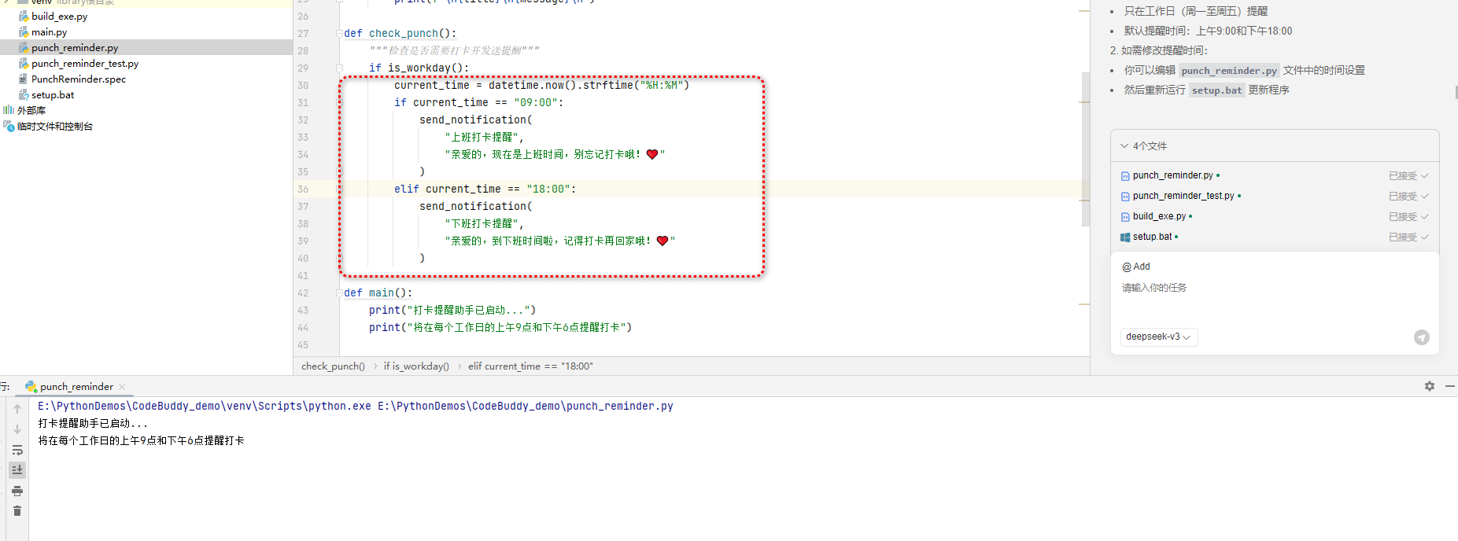The width and height of the screenshot is (1458, 541).
Task: Select punch_reminder_test.py in the project tree
Action: [85, 63]
